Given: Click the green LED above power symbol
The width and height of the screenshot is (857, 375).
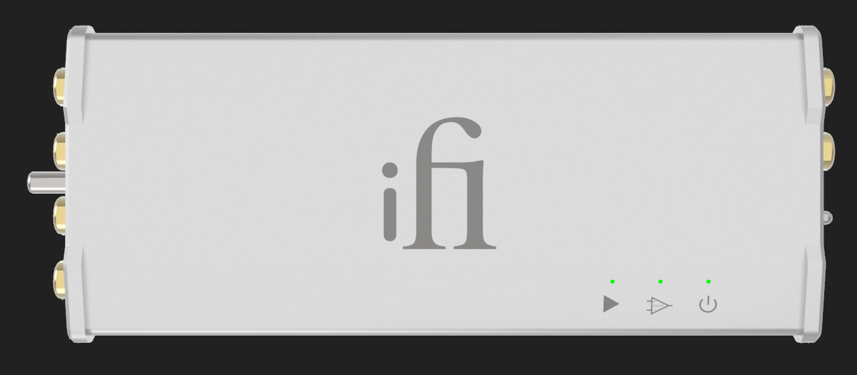Looking at the screenshot, I should click(x=709, y=282).
